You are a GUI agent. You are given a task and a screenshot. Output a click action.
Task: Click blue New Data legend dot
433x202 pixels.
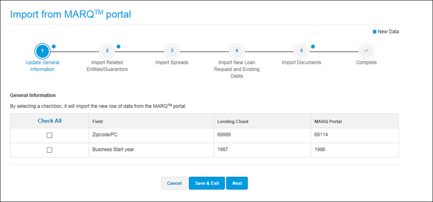click(374, 32)
